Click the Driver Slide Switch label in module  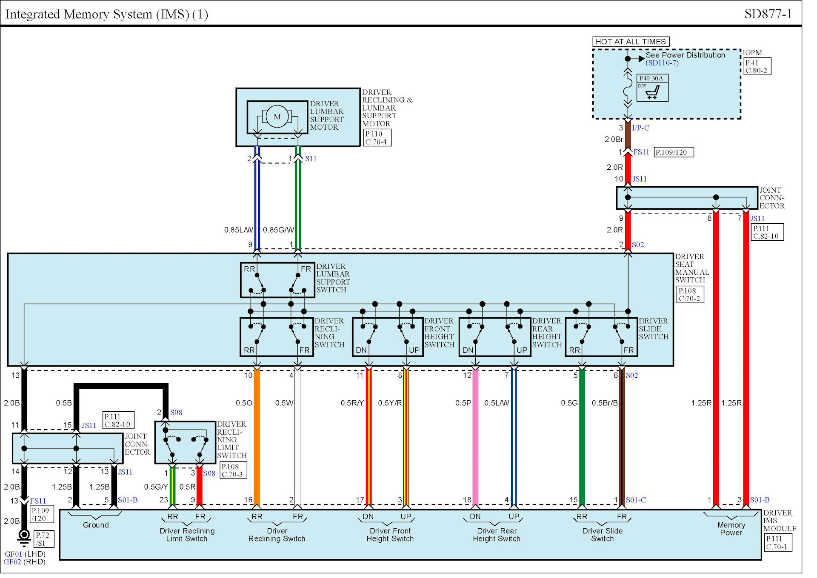point(603,535)
